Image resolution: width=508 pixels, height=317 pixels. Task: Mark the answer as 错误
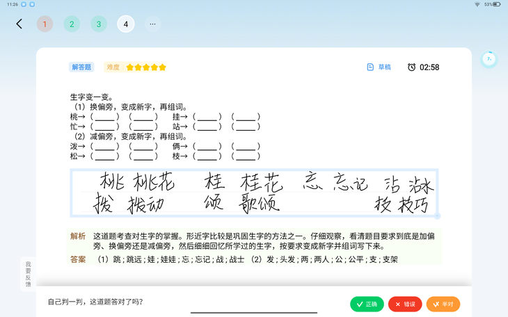click(x=404, y=304)
